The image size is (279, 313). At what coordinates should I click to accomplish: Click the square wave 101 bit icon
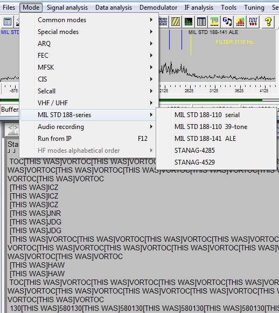point(253,22)
